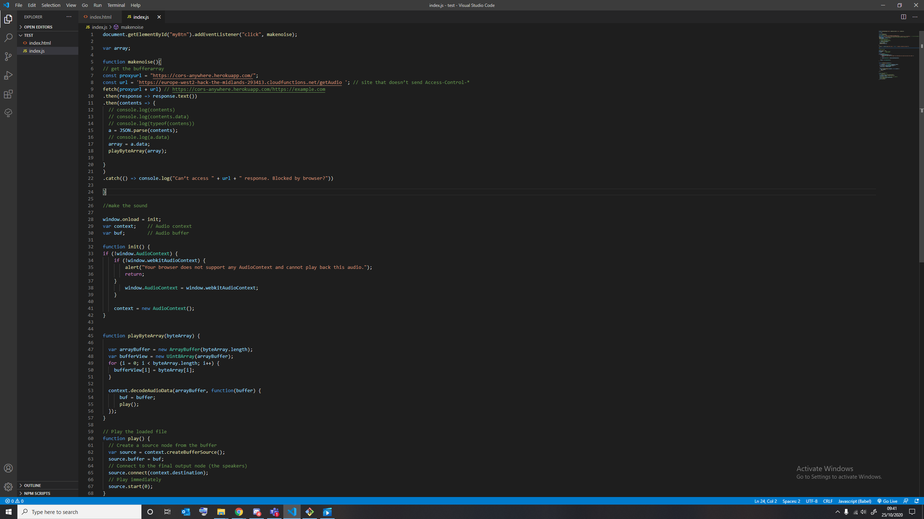Open the Terminal menu
This screenshot has height=519, width=924.
pos(116,5)
